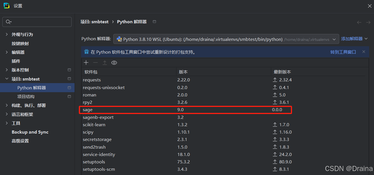Expand the 构建、执行、部署 section
374x175 pixels.
pos(7,106)
